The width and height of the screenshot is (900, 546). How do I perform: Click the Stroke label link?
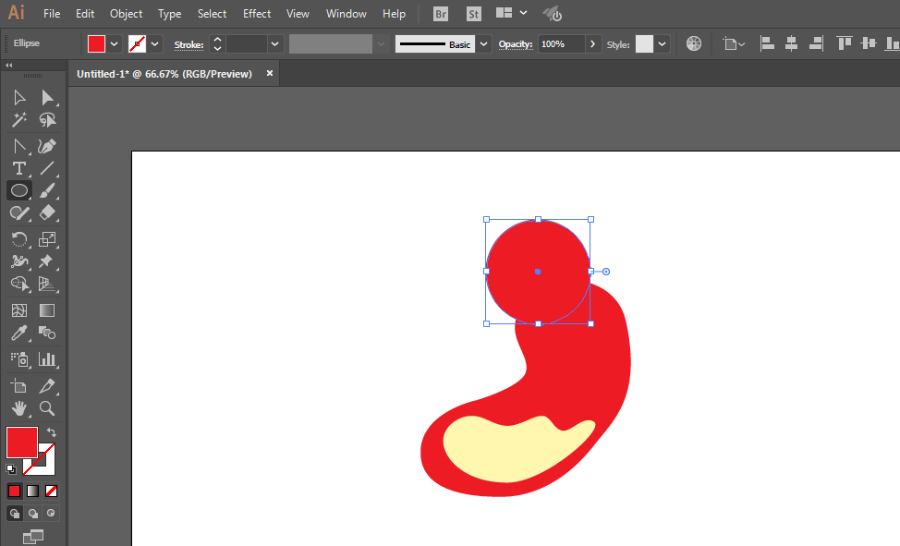coord(189,44)
